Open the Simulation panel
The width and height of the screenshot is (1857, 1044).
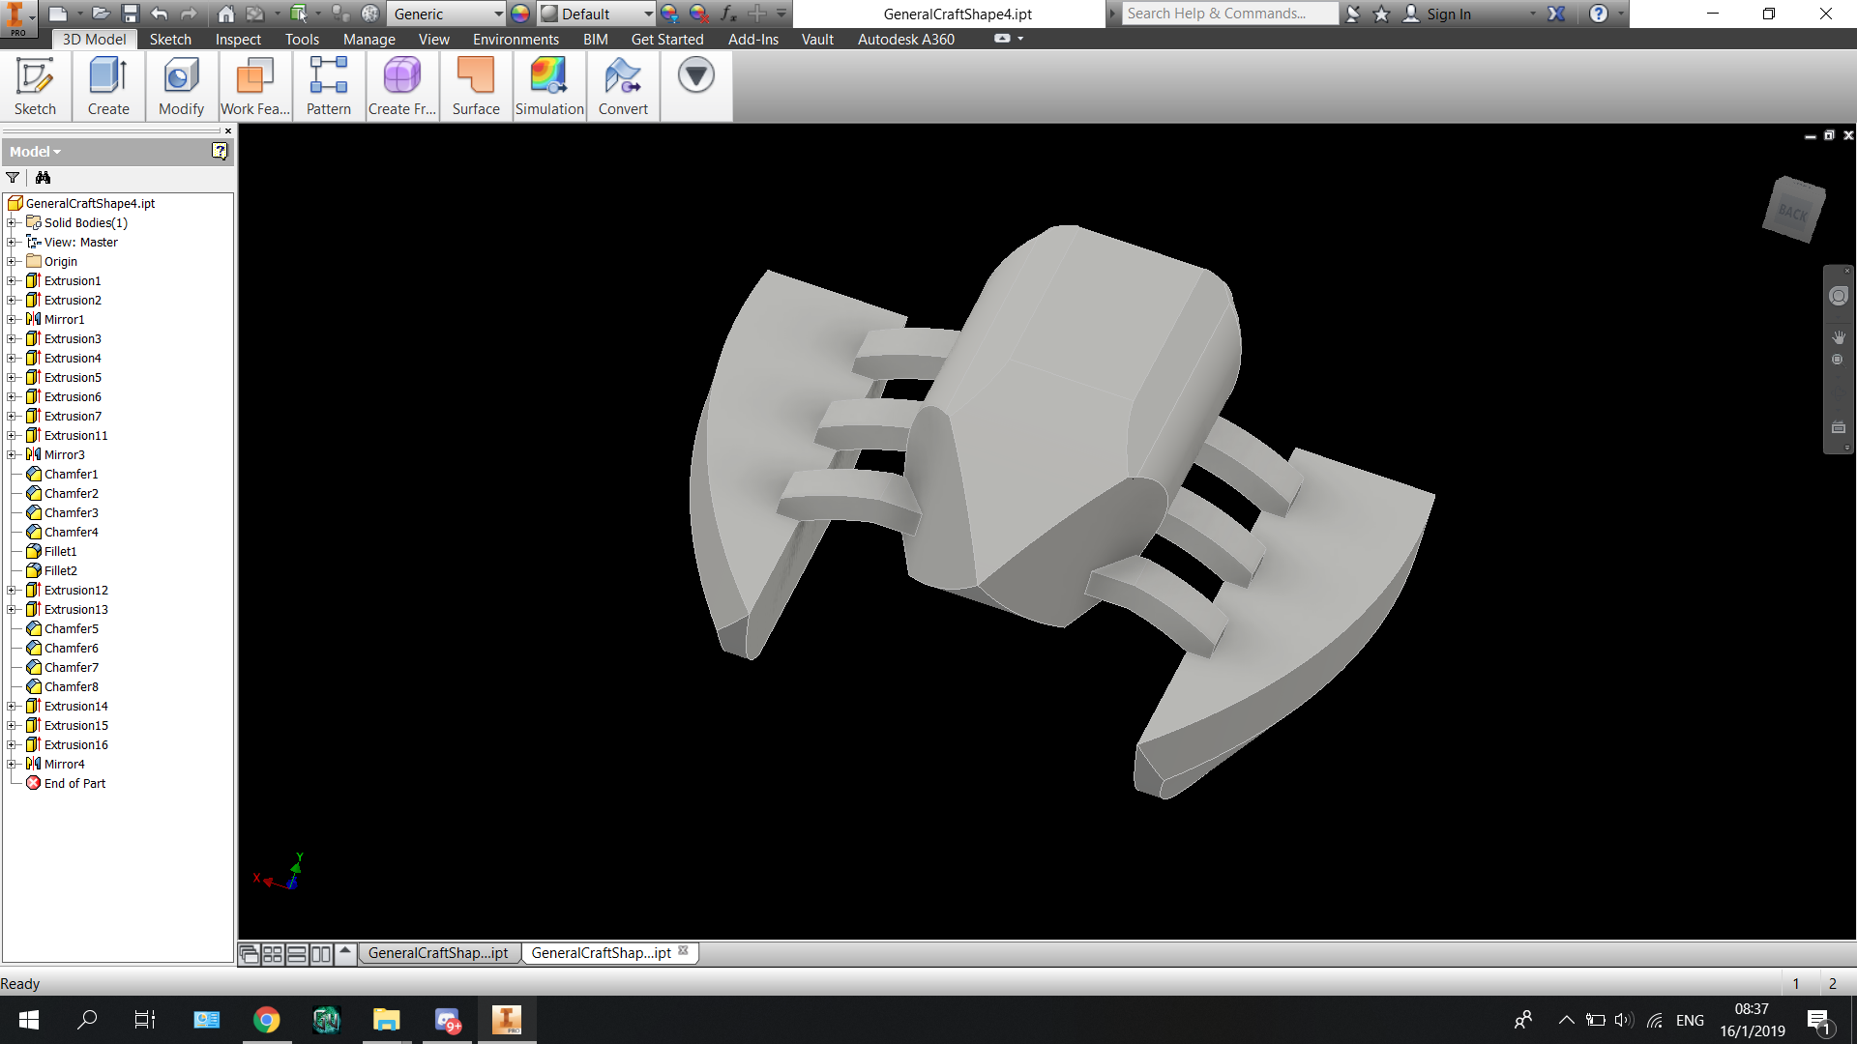[x=549, y=86]
